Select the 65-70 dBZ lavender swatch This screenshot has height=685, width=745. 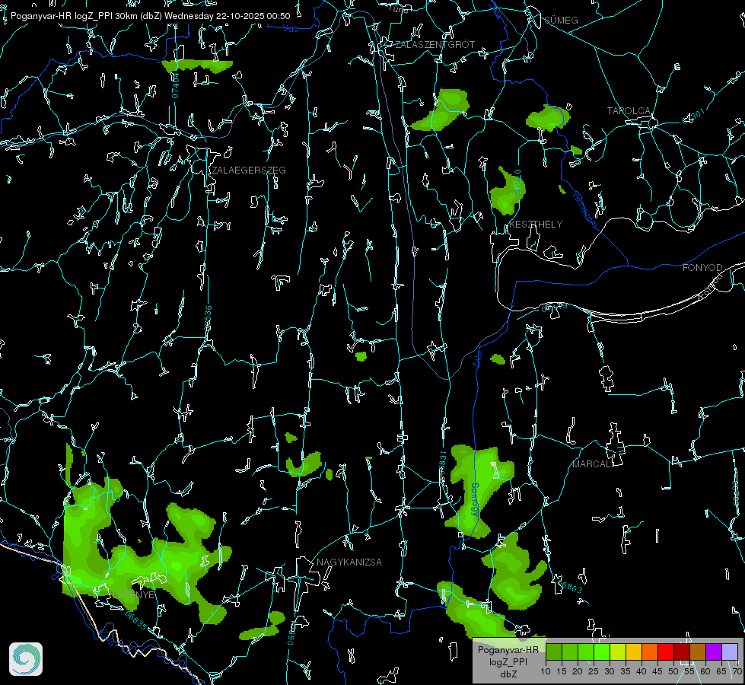[730, 652]
